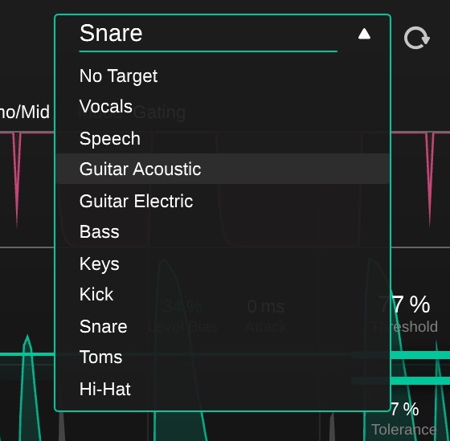Select the Speech target option
Screen dimensions: 450x441
tap(223, 138)
